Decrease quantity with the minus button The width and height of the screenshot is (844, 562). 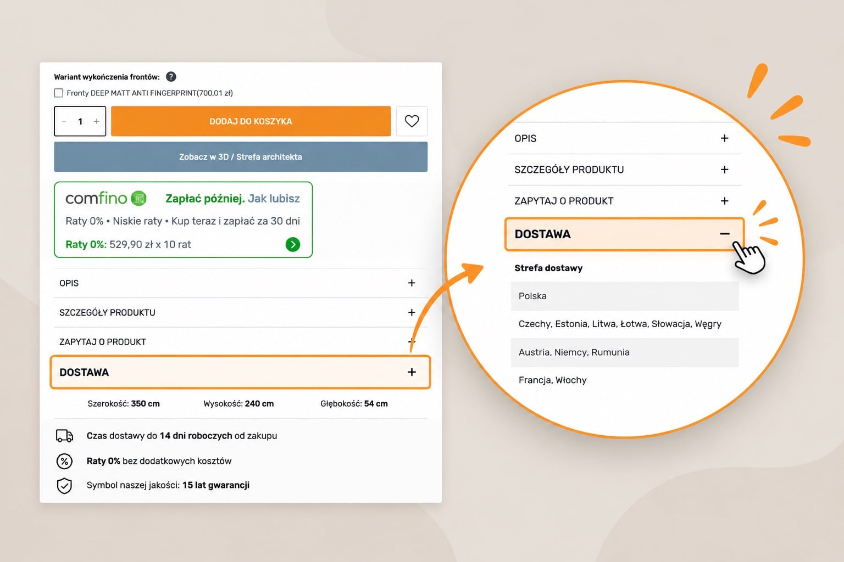pyautogui.click(x=64, y=121)
